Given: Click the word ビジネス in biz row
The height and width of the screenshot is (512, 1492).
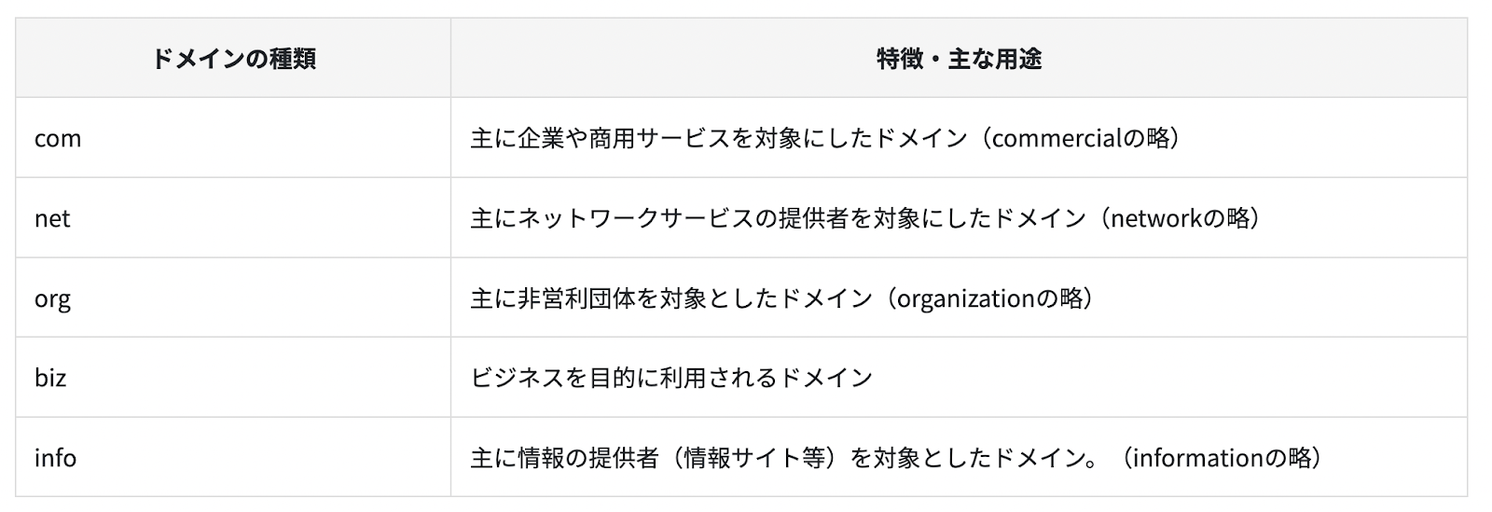Looking at the screenshot, I should click(x=517, y=378).
